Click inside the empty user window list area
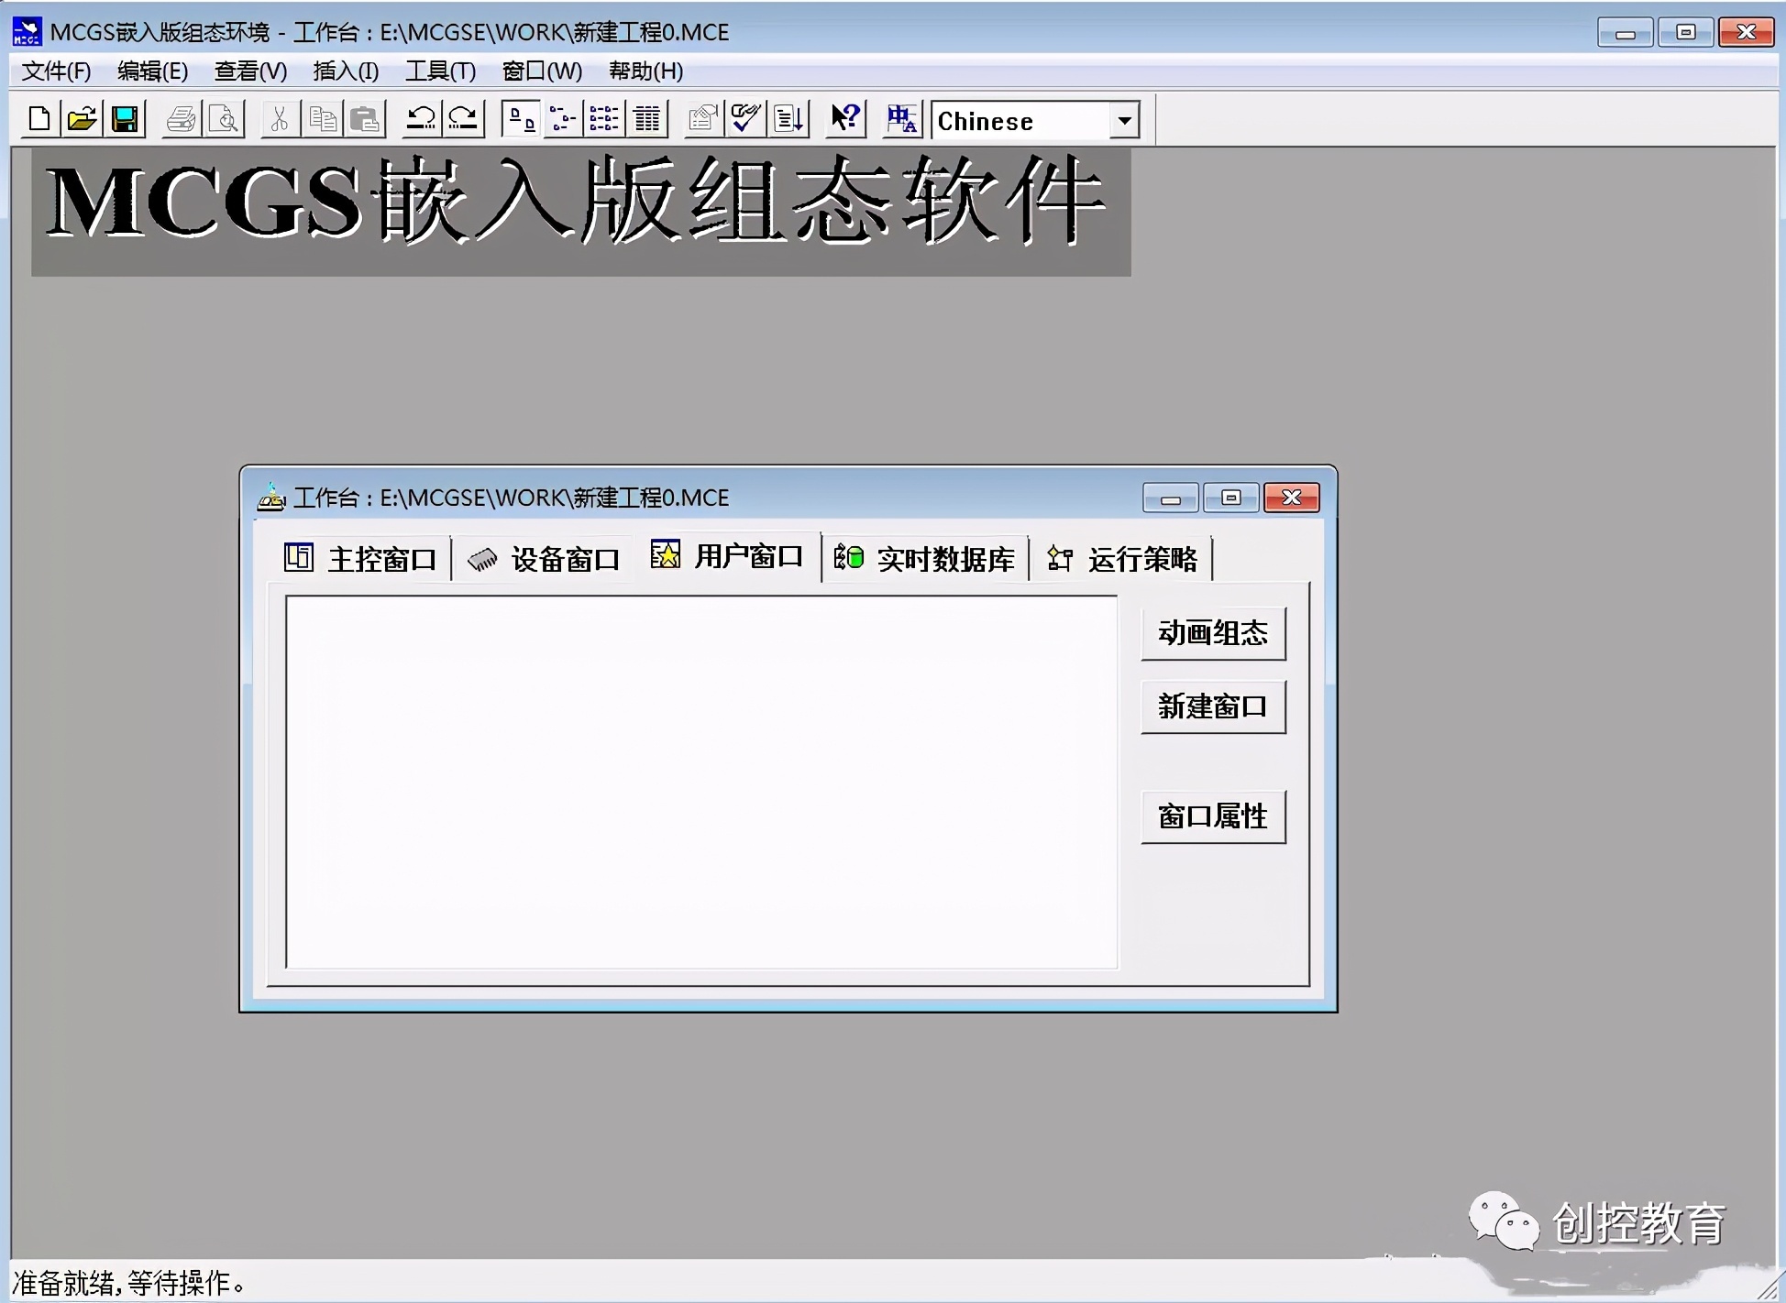The height and width of the screenshot is (1303, 1786). point(701,779)
